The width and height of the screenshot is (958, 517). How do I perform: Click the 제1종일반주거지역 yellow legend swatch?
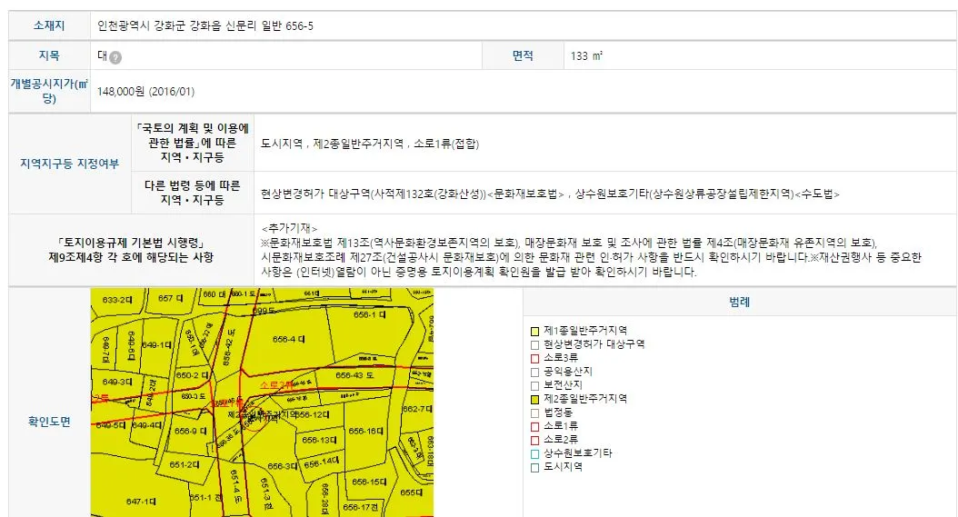click(x=534, y=332)
